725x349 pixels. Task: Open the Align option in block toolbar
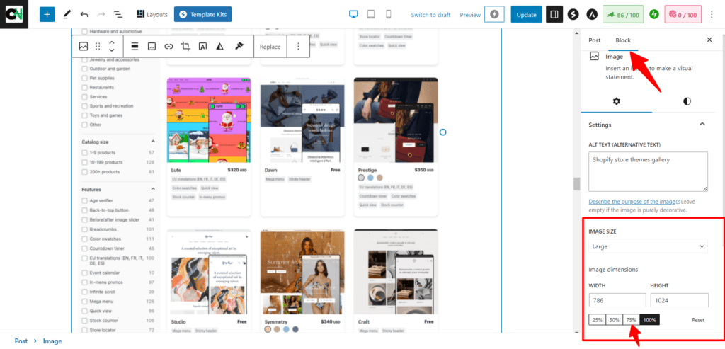[135, 46]
